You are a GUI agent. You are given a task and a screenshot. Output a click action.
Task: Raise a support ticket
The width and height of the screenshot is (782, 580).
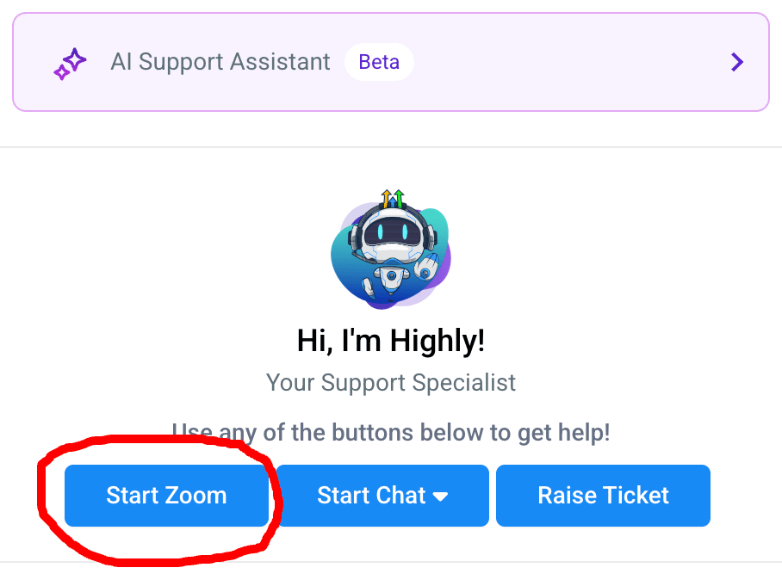tap(603, 496)
